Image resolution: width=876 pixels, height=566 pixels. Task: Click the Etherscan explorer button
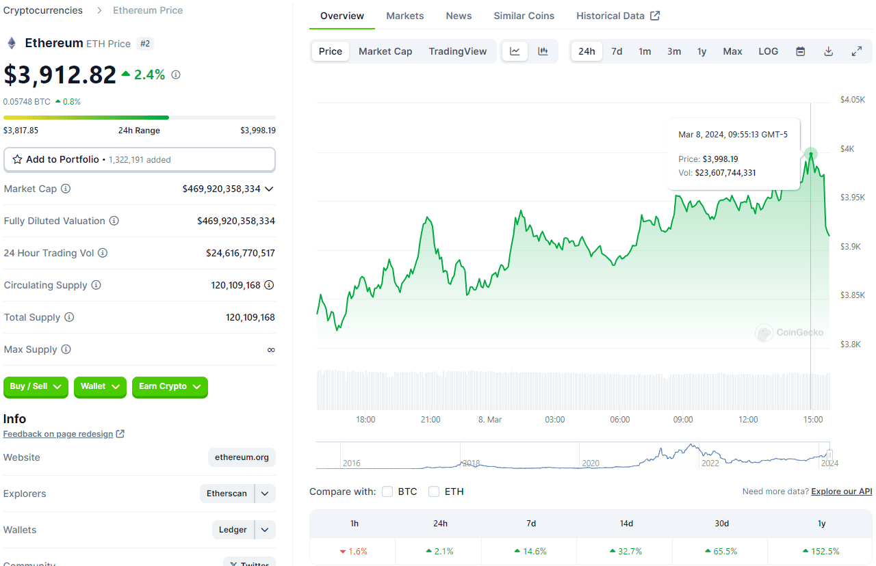point(227,494)
